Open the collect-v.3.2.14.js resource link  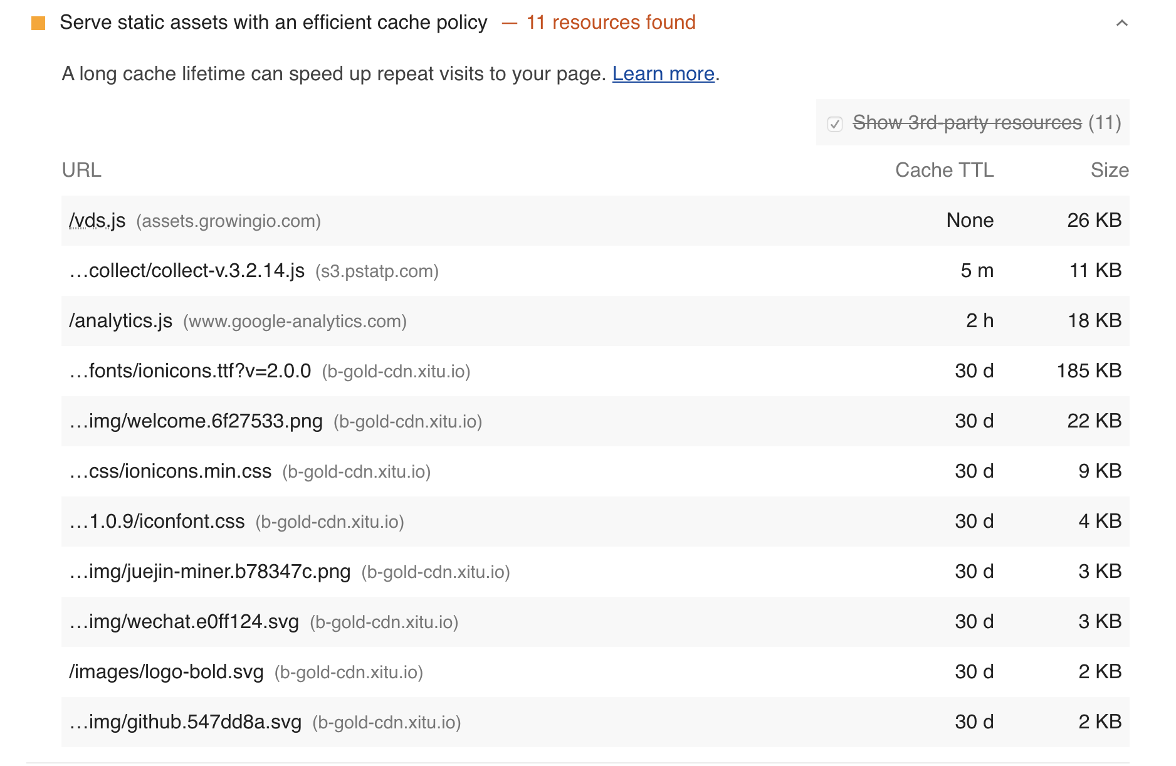tap(187, 271)
